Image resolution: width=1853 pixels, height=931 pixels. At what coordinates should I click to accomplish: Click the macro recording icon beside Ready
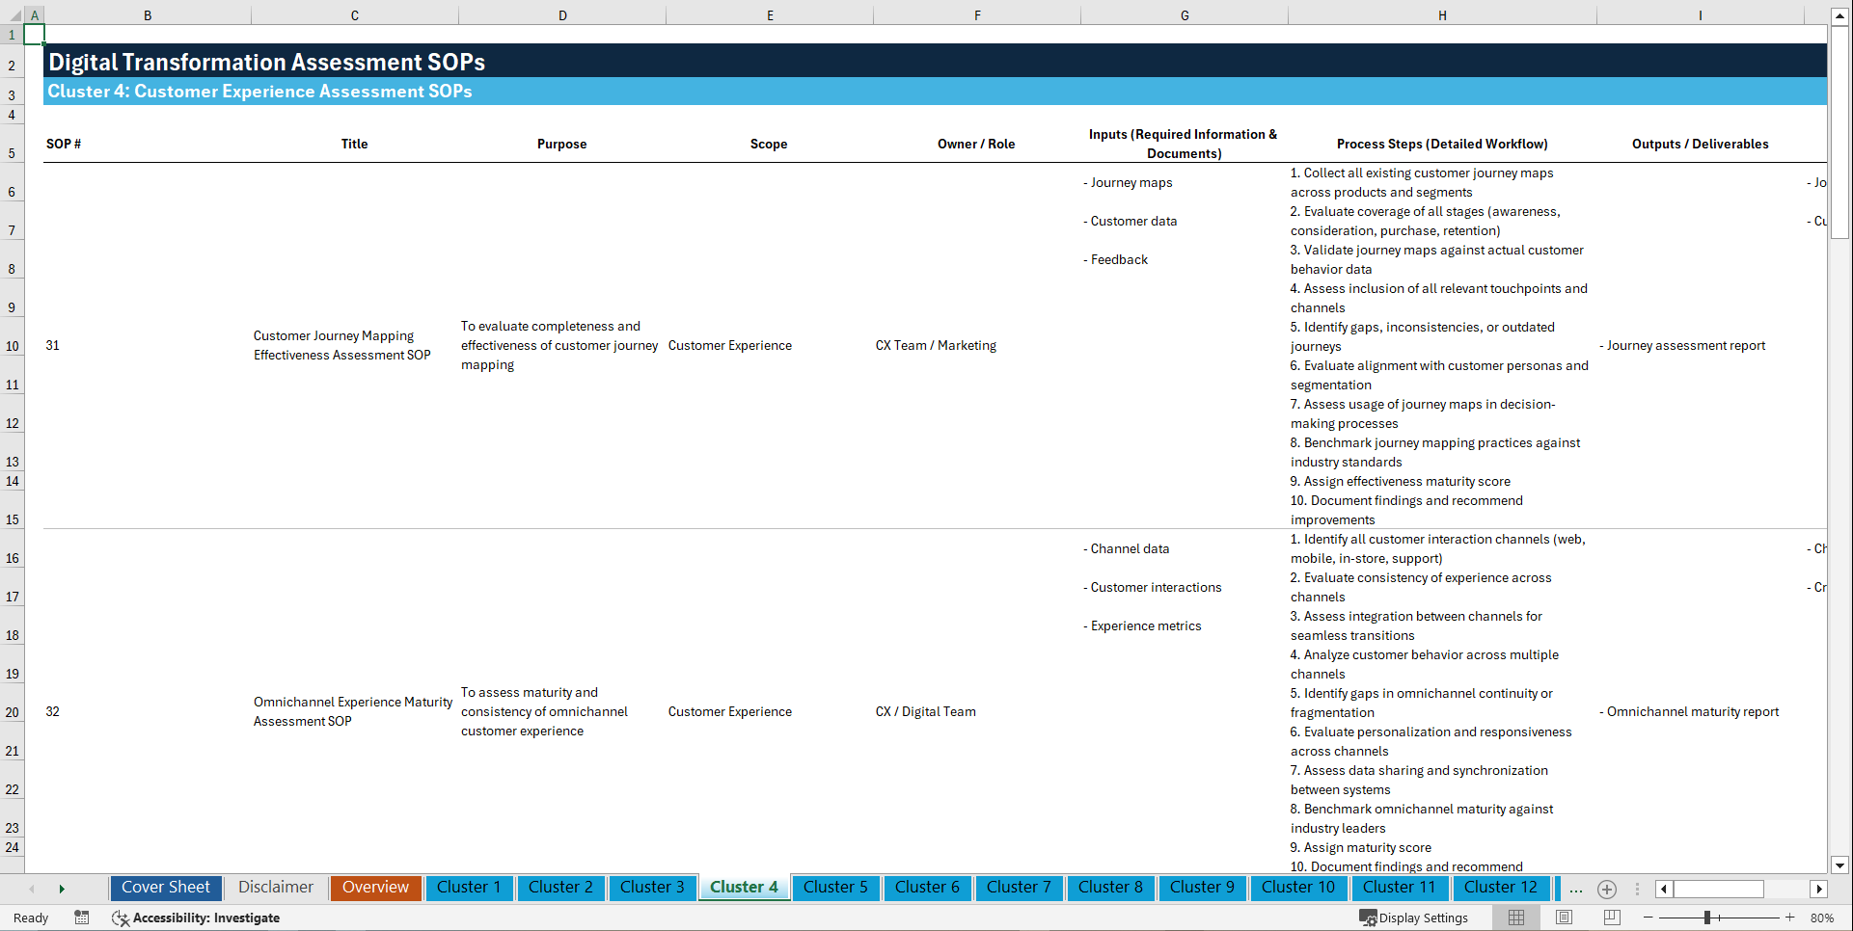point(82,918)
